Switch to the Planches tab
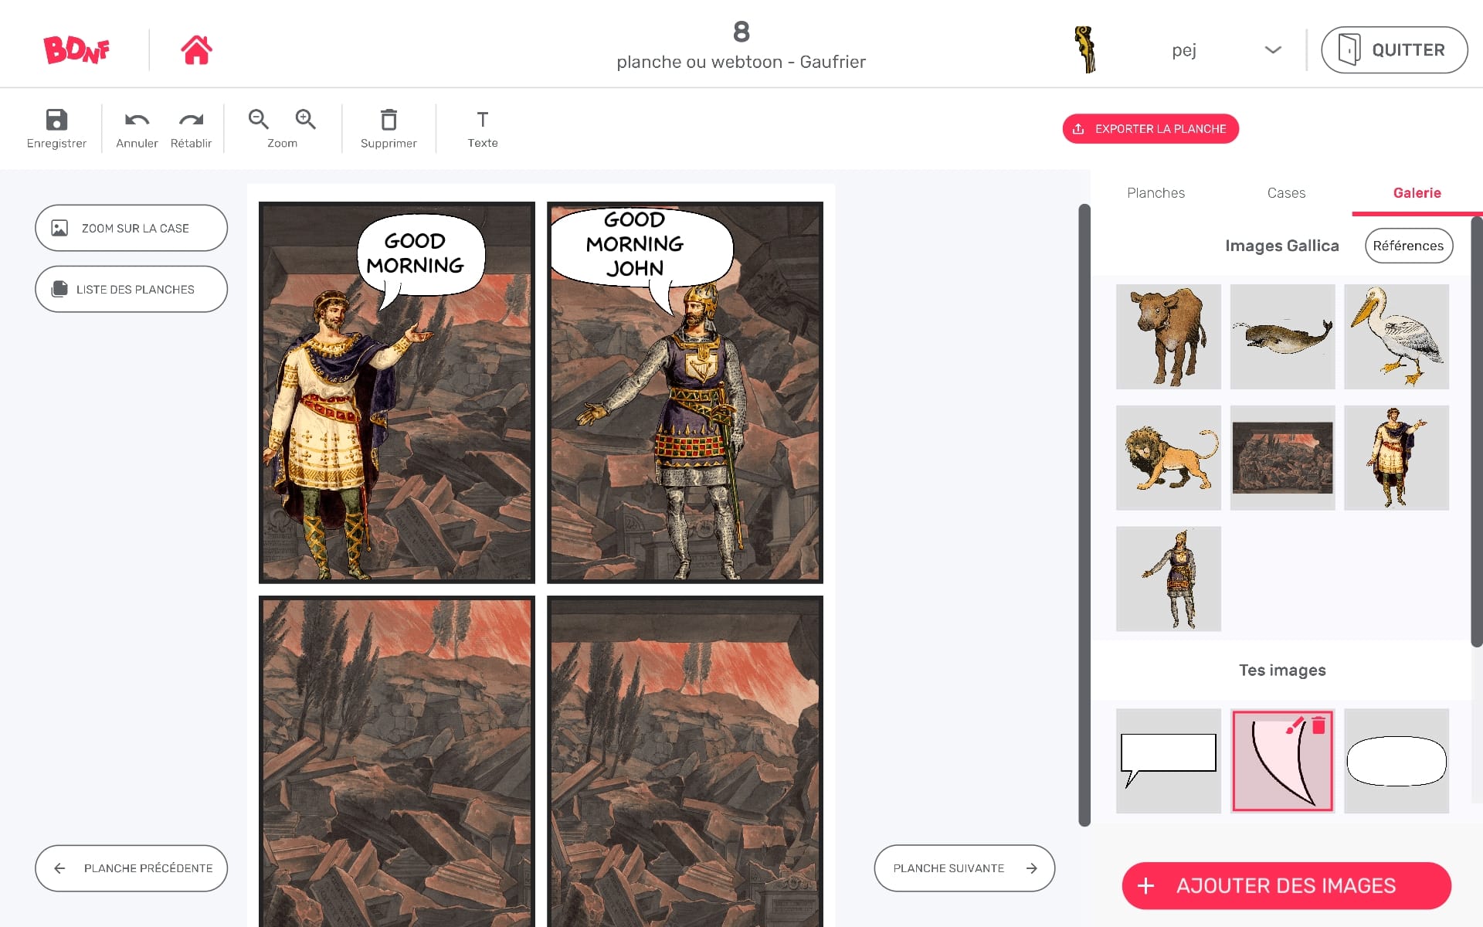The image size is (1483, 927). [1156, 193]
